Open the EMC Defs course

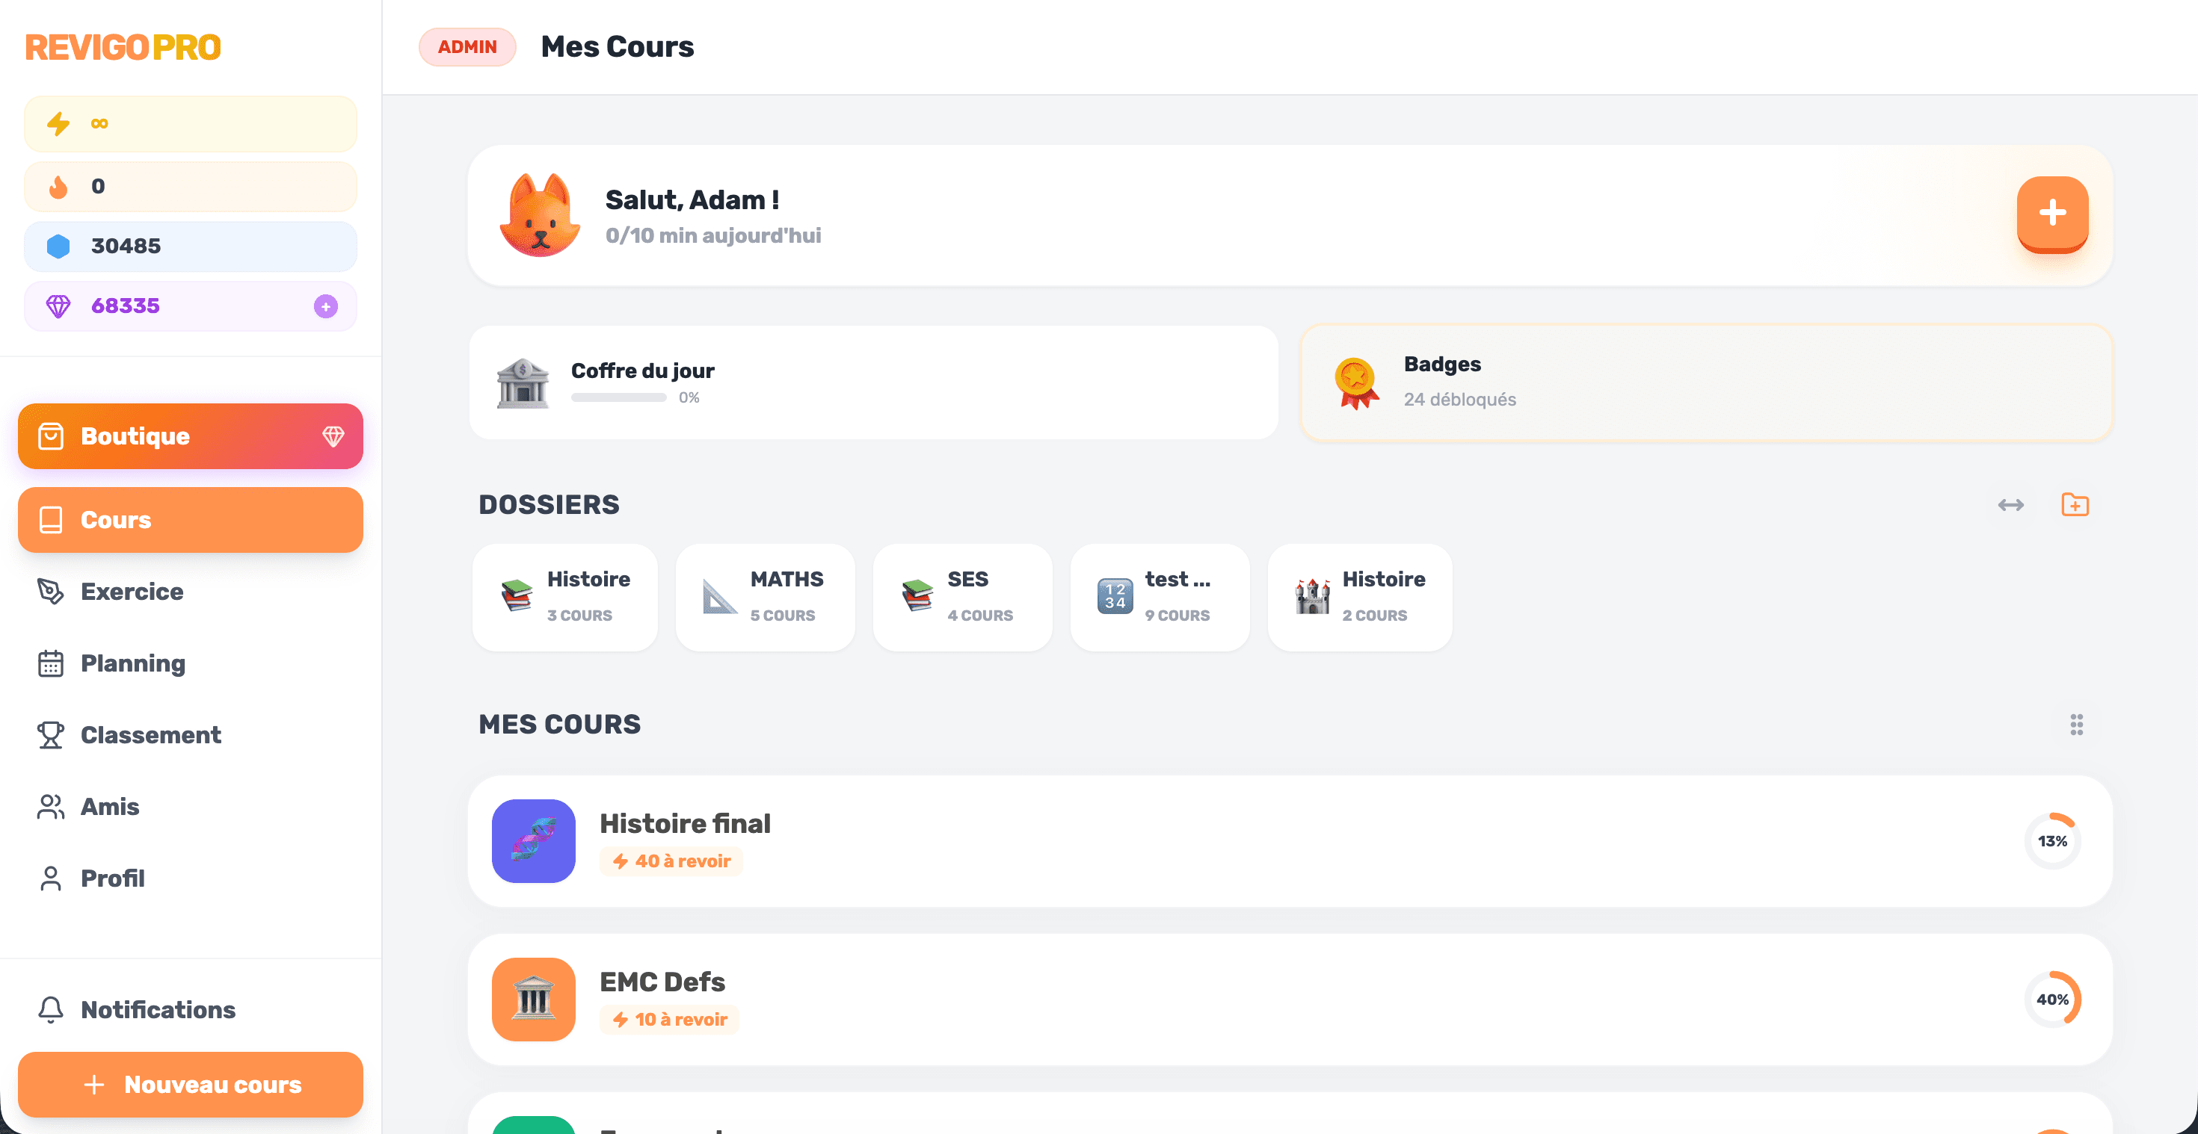tap(1290, 1000)
